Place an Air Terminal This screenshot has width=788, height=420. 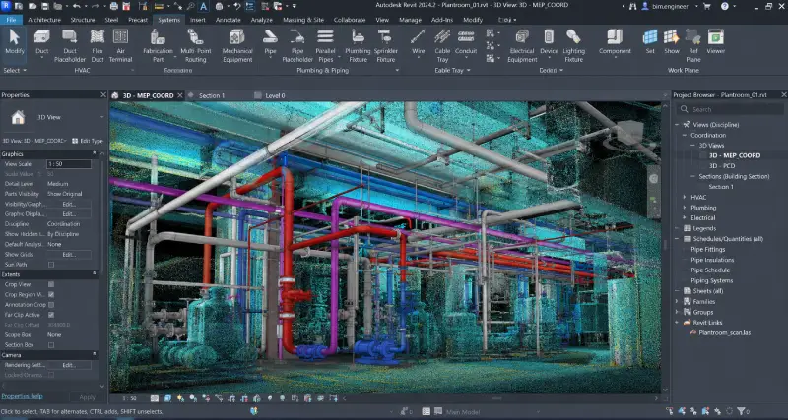pos(120,45)
